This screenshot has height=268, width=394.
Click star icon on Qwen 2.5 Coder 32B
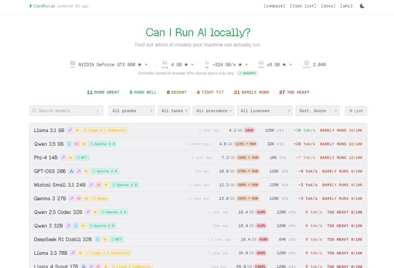95,212
